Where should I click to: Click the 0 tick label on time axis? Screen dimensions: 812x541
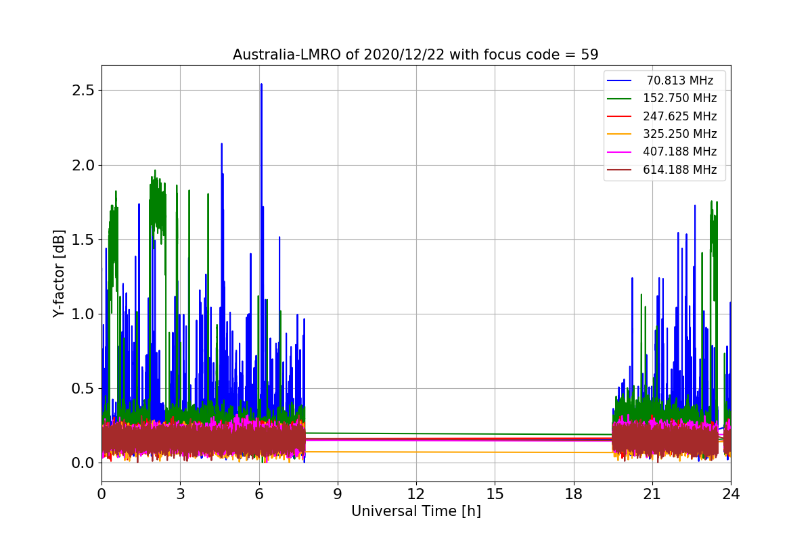[x=101, y=494]
